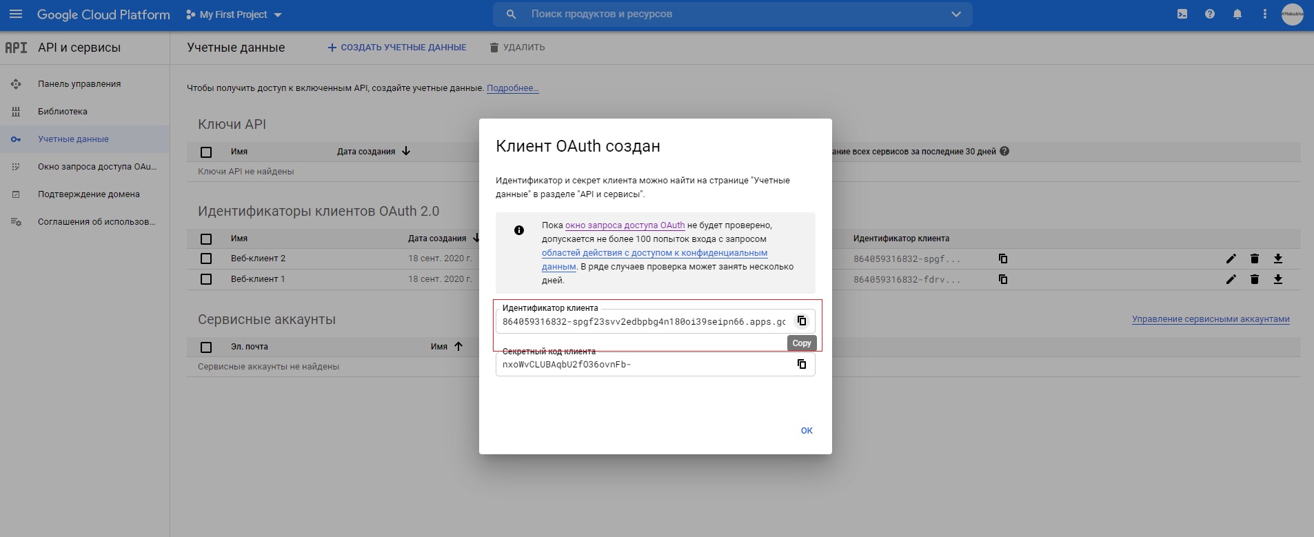The image size is (1314, 537).
Task: Click the Панель управления dashboard icon
Action: [16, 84]
